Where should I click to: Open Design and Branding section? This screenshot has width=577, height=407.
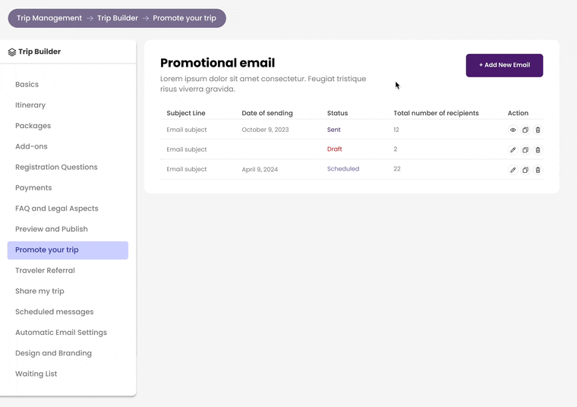coord(53,353)
